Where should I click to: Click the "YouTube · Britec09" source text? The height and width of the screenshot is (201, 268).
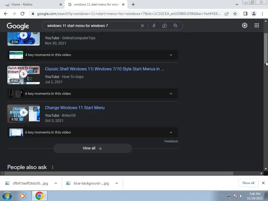60,115
